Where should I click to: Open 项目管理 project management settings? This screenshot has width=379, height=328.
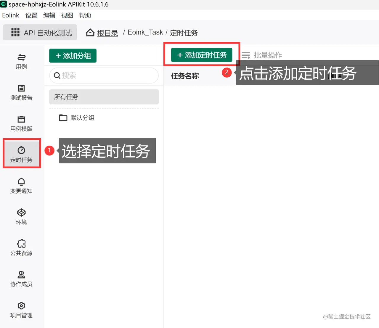pos(21,310)
